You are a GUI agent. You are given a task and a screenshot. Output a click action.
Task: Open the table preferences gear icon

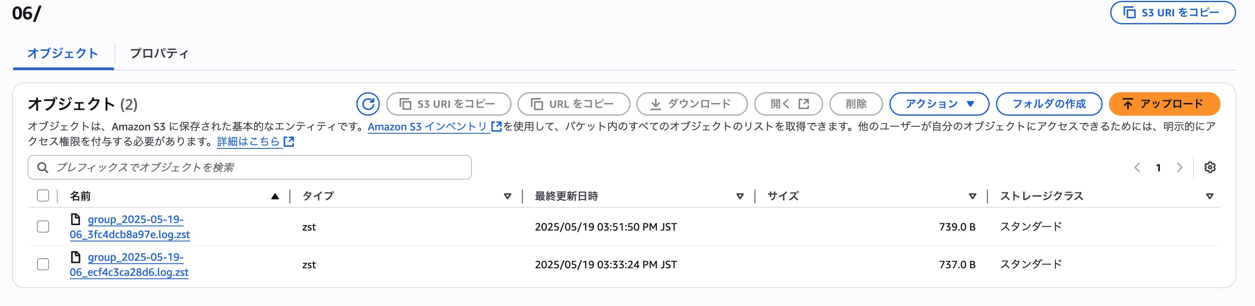tap(1210, 167)
